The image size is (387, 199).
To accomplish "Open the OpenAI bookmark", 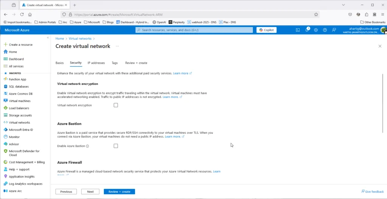I will (x=159, y=22).
